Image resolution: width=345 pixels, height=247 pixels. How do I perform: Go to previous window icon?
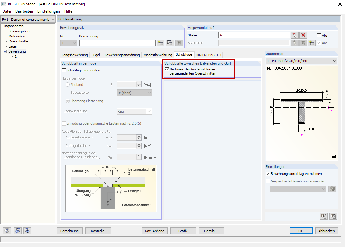pos(18,231)
